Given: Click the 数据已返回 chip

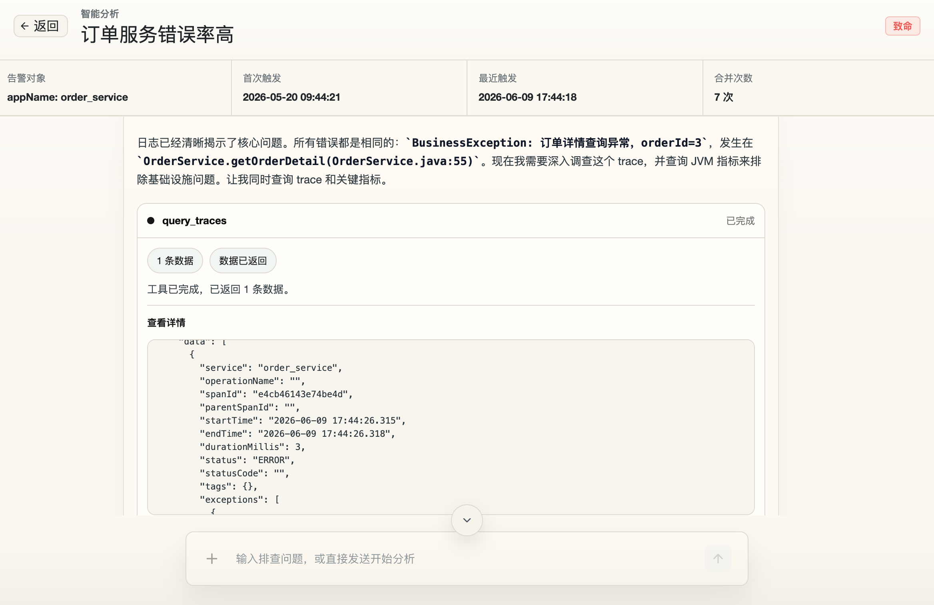Looking at the screenshot, I should point(243,261).
